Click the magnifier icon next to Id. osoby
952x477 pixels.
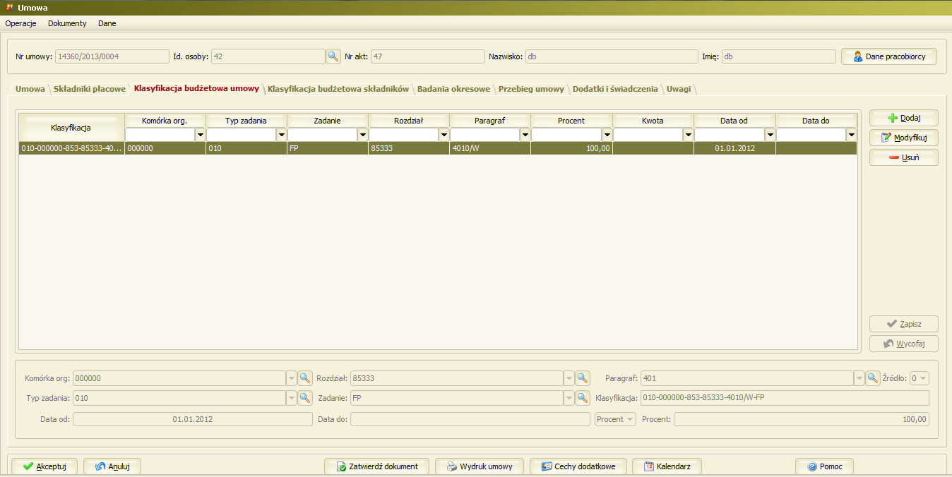click(333, 56)
